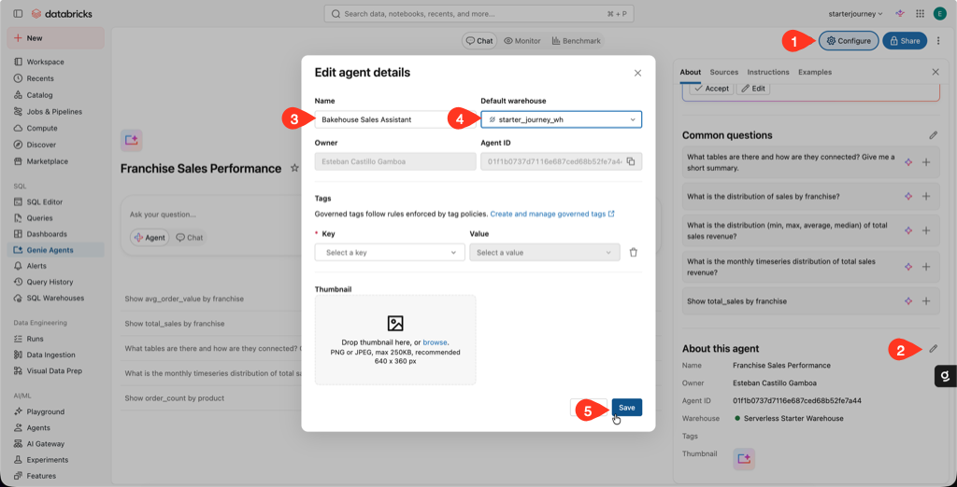Select the Chat tab at top

(x=479, y=41)
